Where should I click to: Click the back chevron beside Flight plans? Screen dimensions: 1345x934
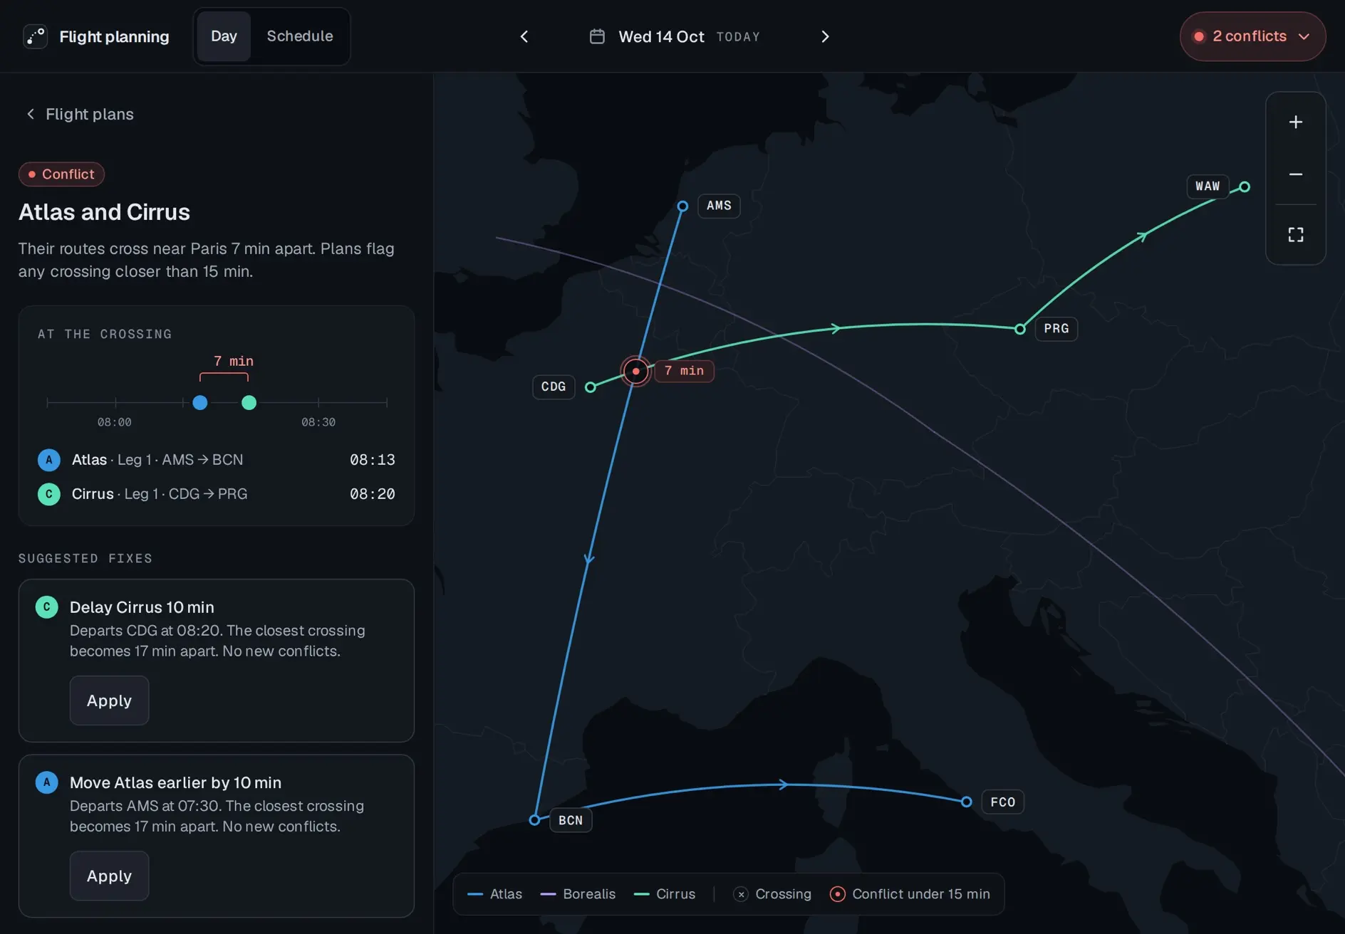click(x=31, y=114)
